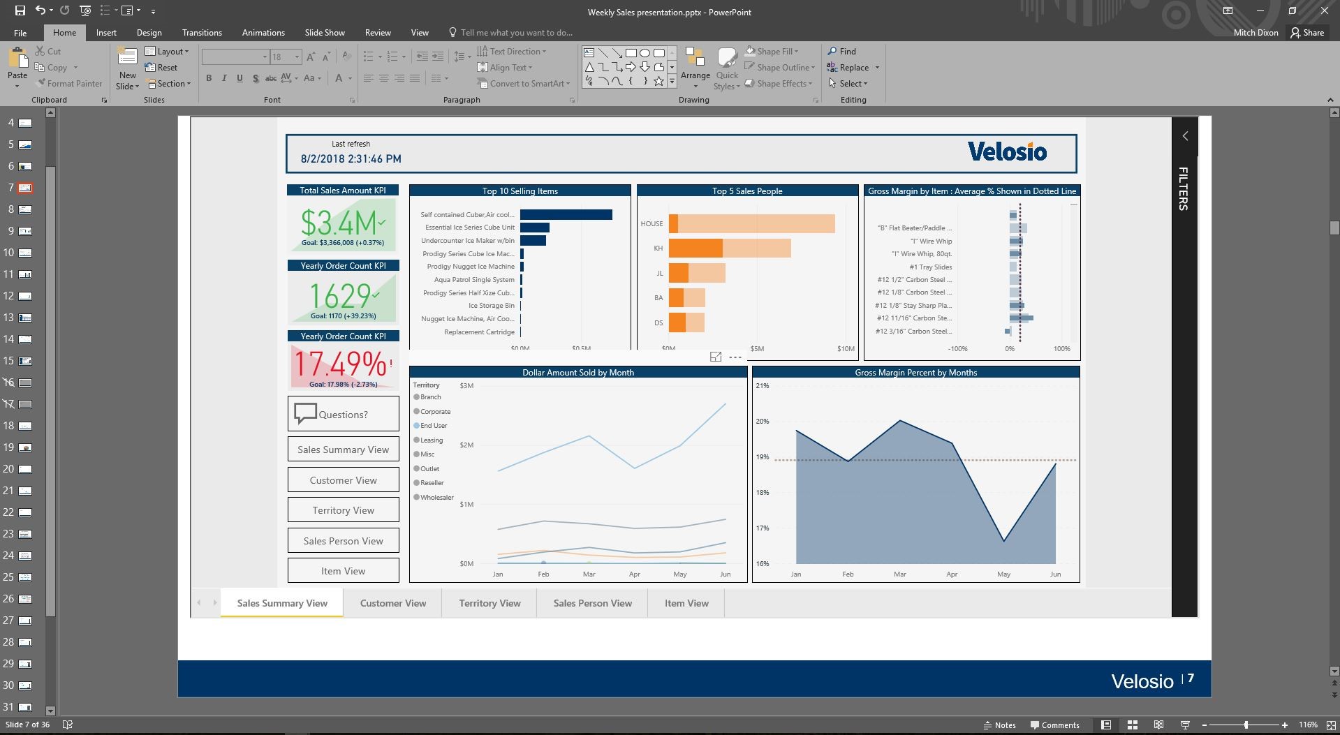Switch to Slide Sorter view in status bar
The image size is (1340, 735).
click(1131, 725)
